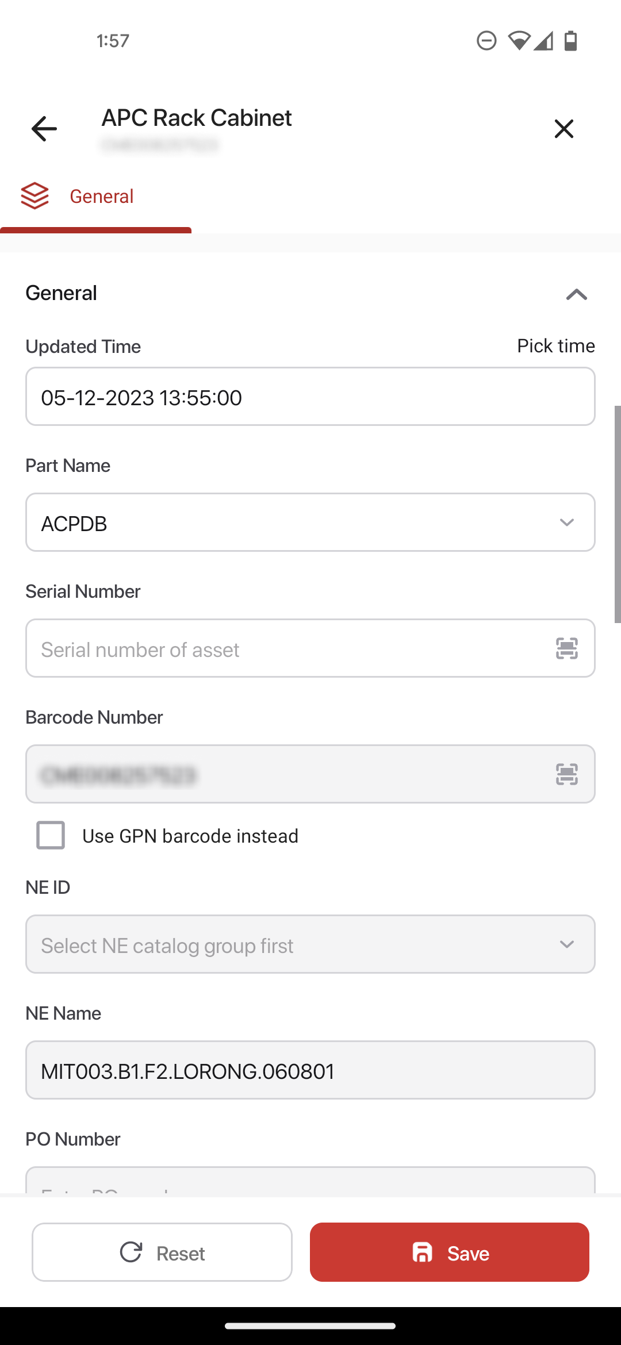
Task: Click the Pick time link
Action: pyautogui.click(x=555, y=345)
